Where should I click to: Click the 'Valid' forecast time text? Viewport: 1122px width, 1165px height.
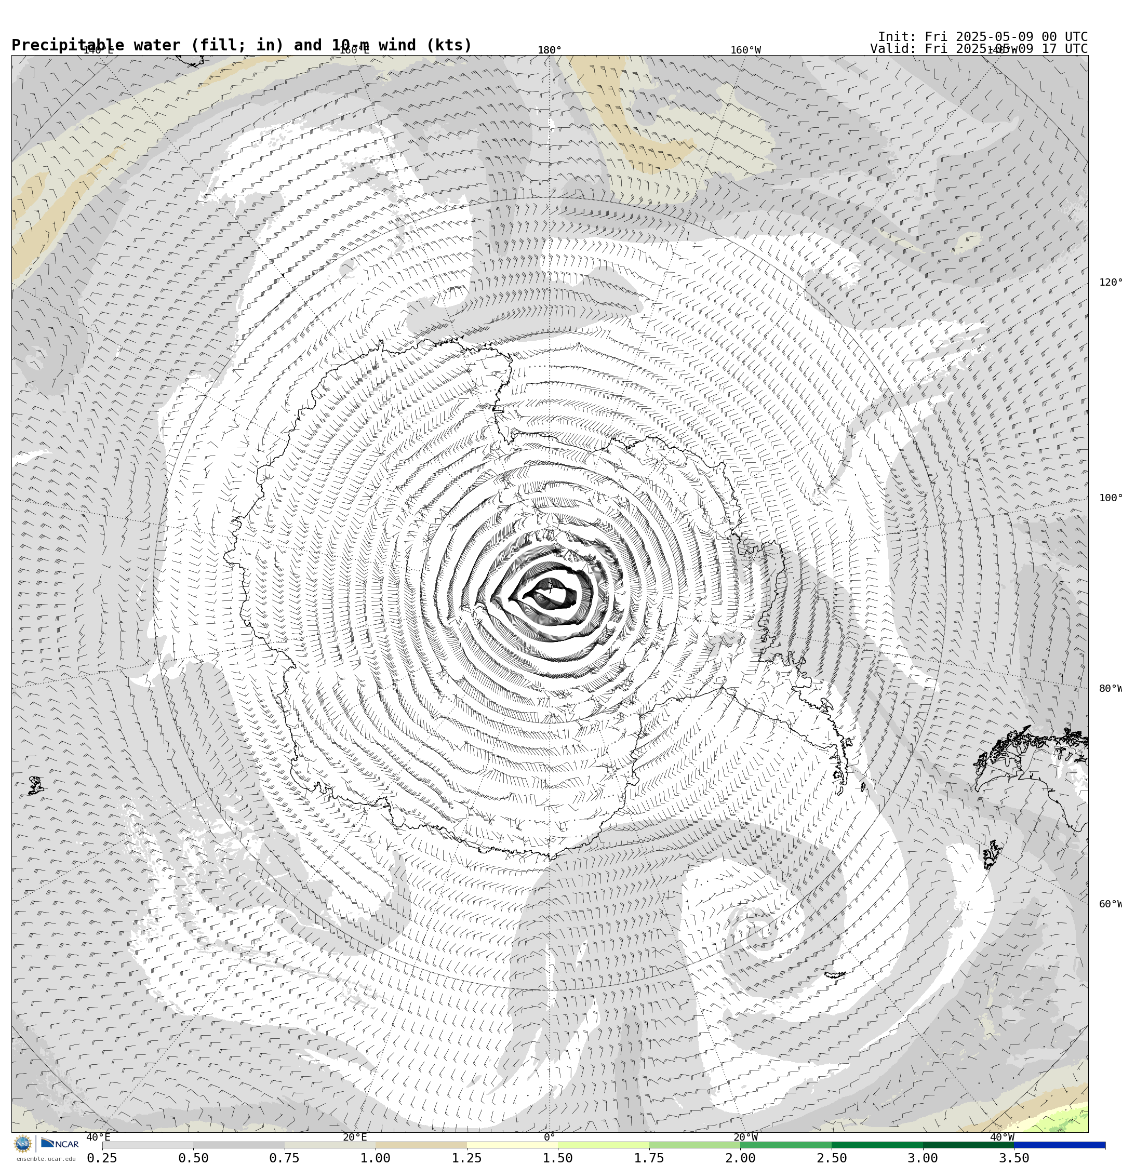979,49
